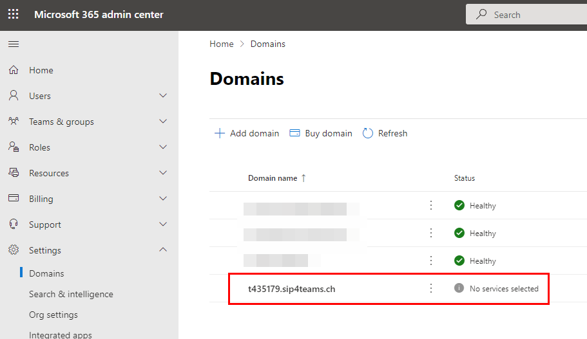Click Domains in the breadcrumb
This screenshot has width=587, height=339.
pos(267,44)
